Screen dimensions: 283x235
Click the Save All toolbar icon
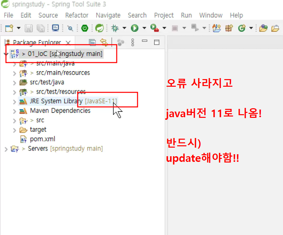coord(41,28)
